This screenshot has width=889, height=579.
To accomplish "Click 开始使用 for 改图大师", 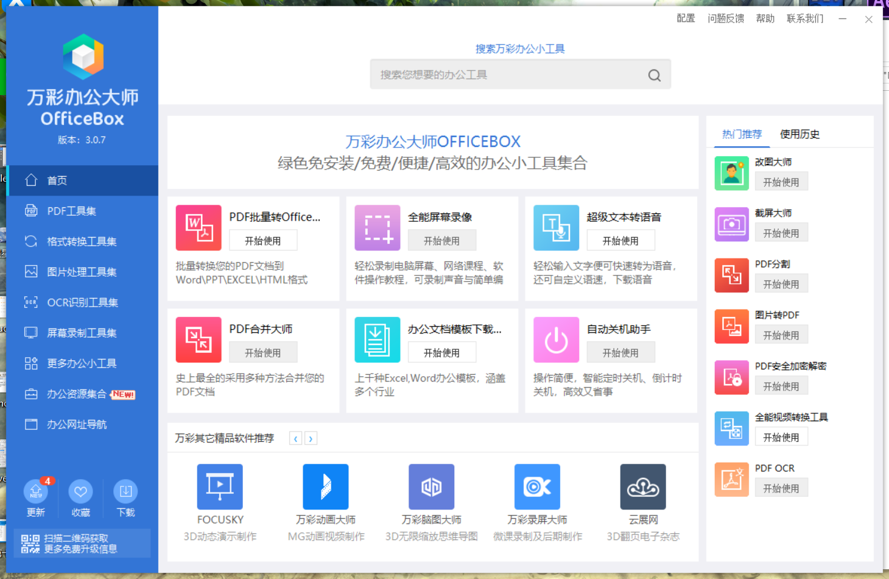I will (x=781, y=182).
